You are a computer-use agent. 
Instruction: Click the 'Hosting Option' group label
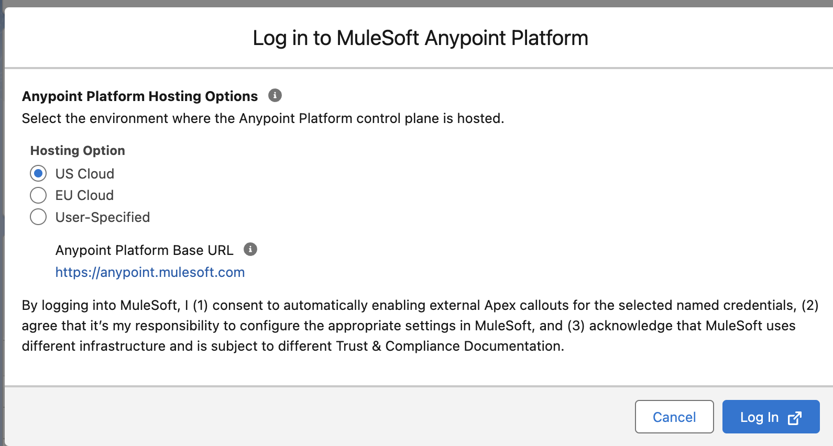coord(78,151)
